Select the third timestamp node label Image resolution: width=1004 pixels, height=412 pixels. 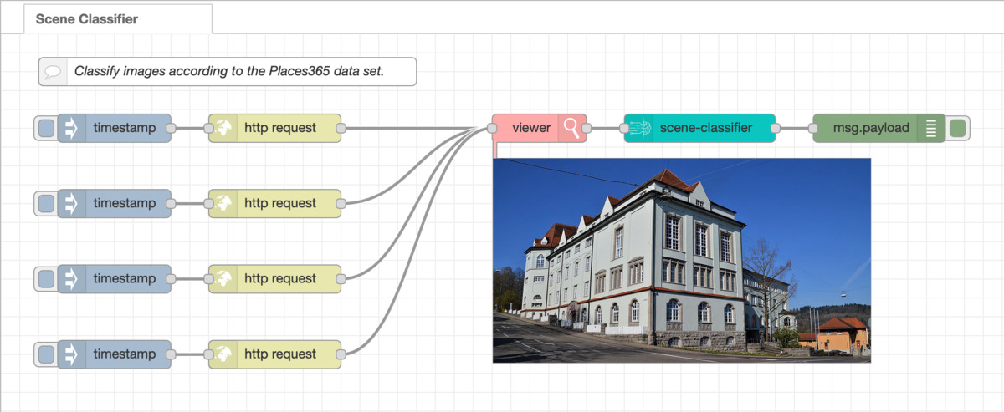(125, 278)
